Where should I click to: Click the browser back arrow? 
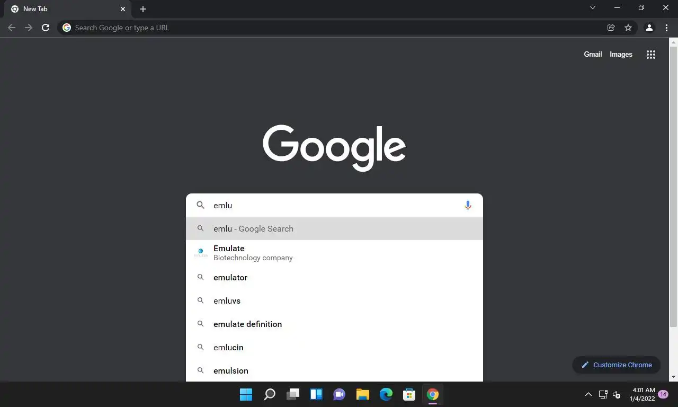coord(12,28)
